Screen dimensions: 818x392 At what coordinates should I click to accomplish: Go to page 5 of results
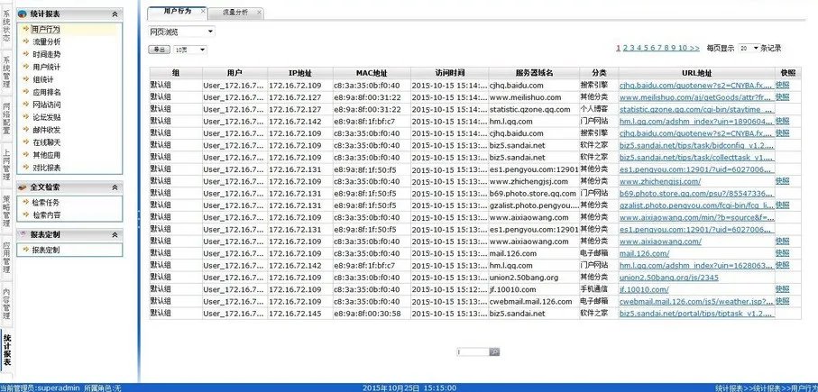(646, 48)
